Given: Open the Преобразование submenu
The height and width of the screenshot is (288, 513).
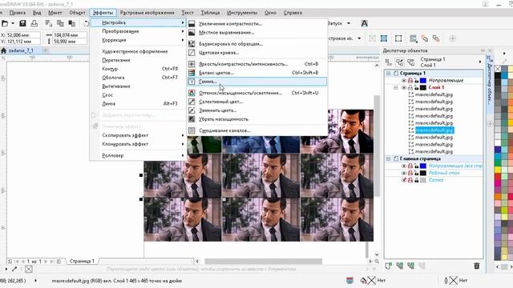Looking at the screenshot, I should click(139, 31).
